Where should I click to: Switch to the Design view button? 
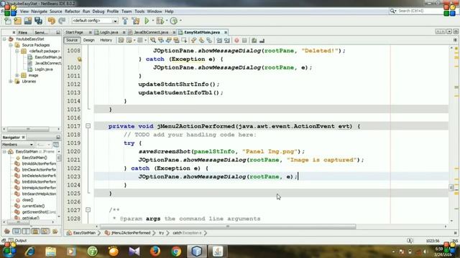point(88,40)
